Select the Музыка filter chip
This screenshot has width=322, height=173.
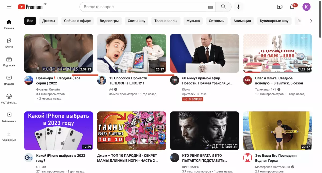tap(193, 21)
